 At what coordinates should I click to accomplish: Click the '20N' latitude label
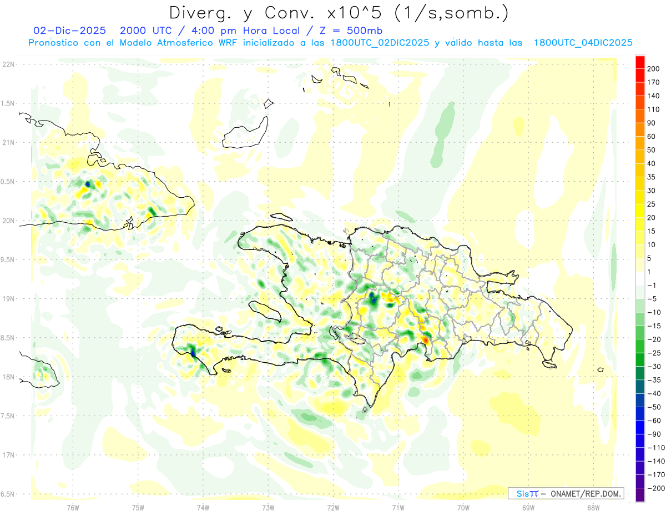(9, 221)
